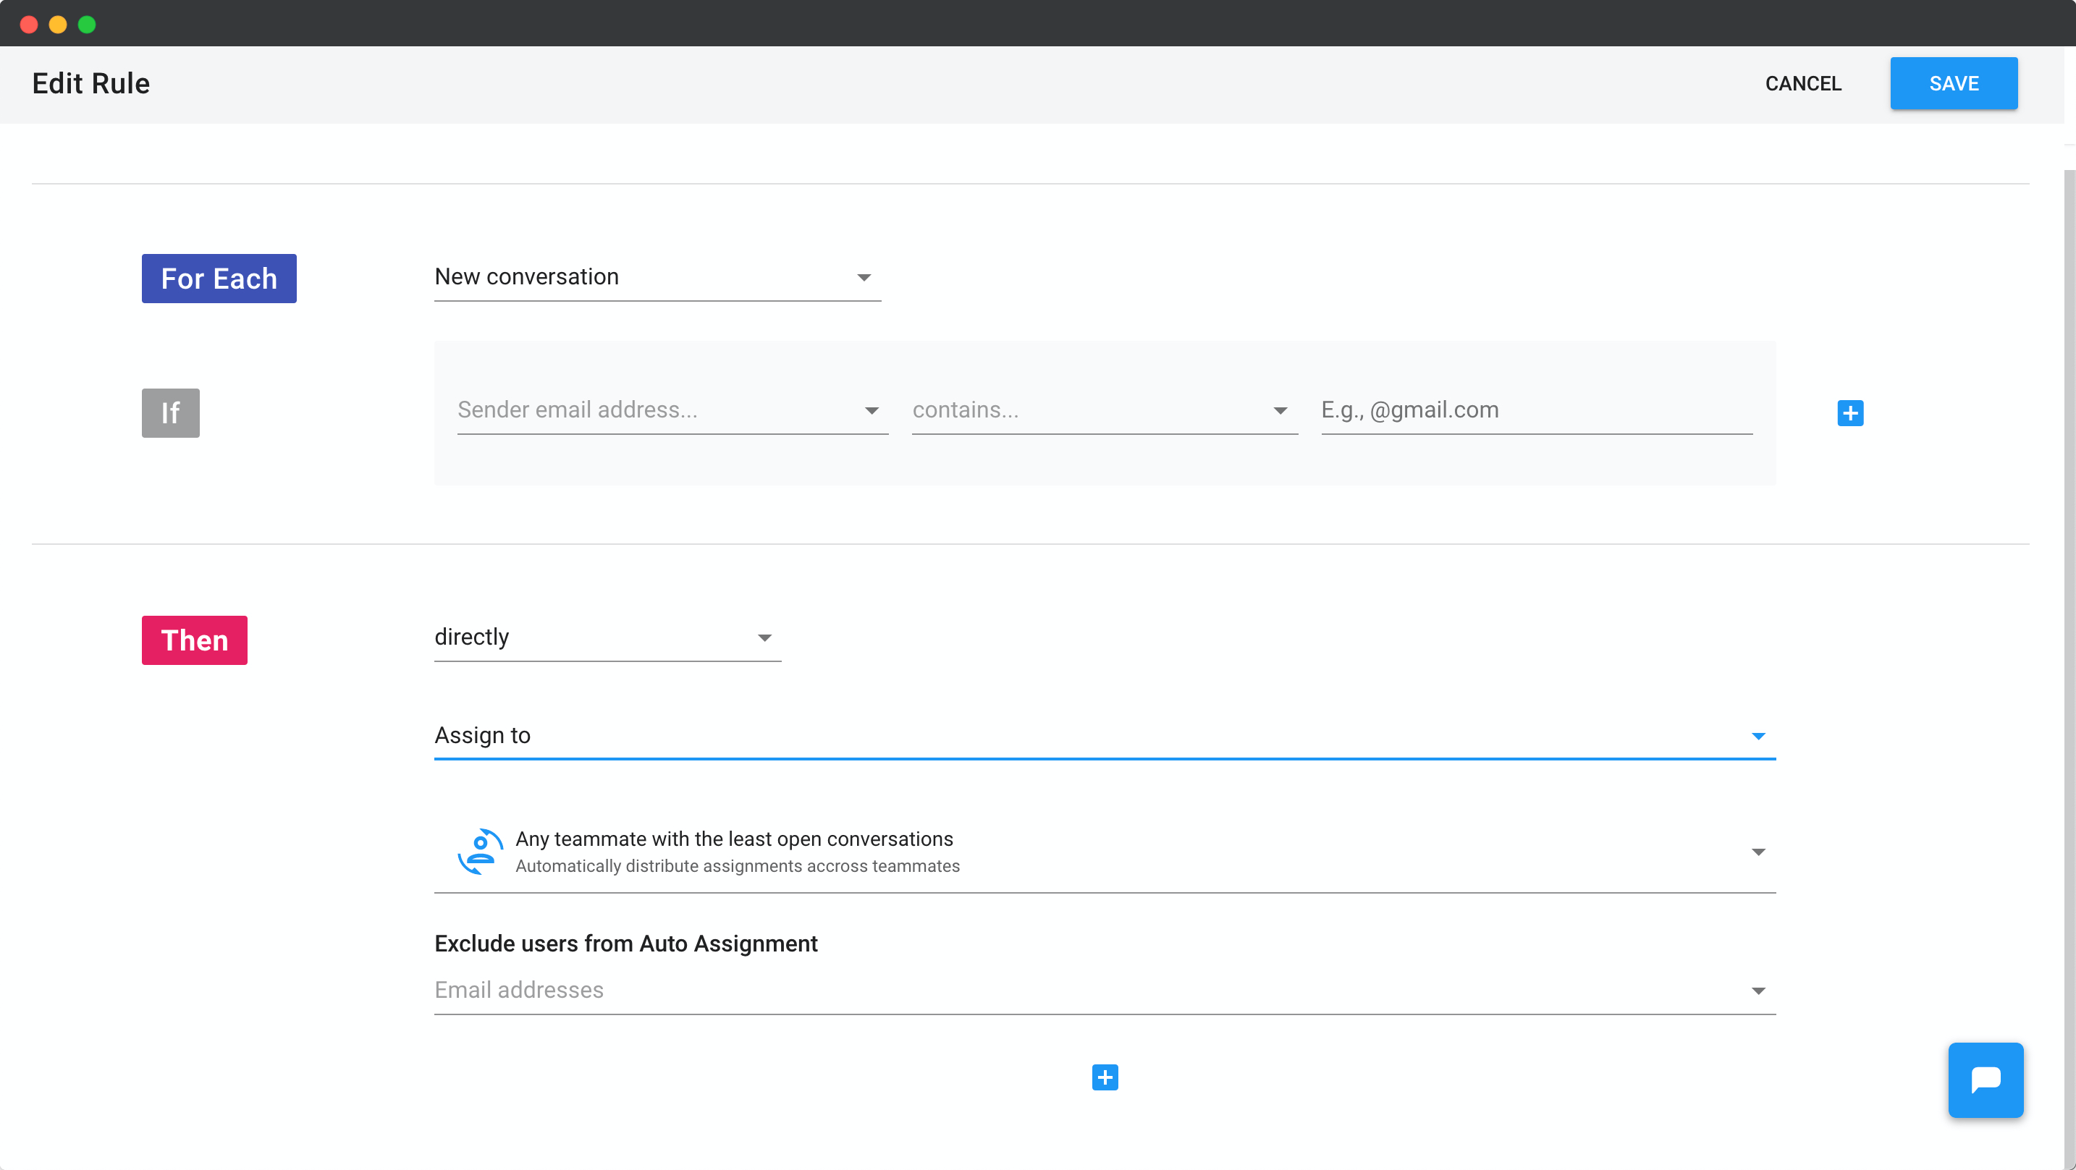The height and width of the screenshot is (1170, 2076).
Task: Click the page vertical scrollbar
Action: [2069, 669]
